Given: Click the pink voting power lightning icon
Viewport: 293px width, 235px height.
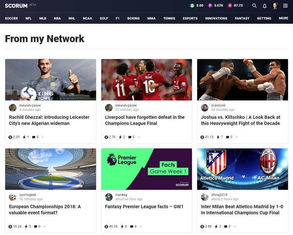Looking at the screenshot, I should click(230, 5).
